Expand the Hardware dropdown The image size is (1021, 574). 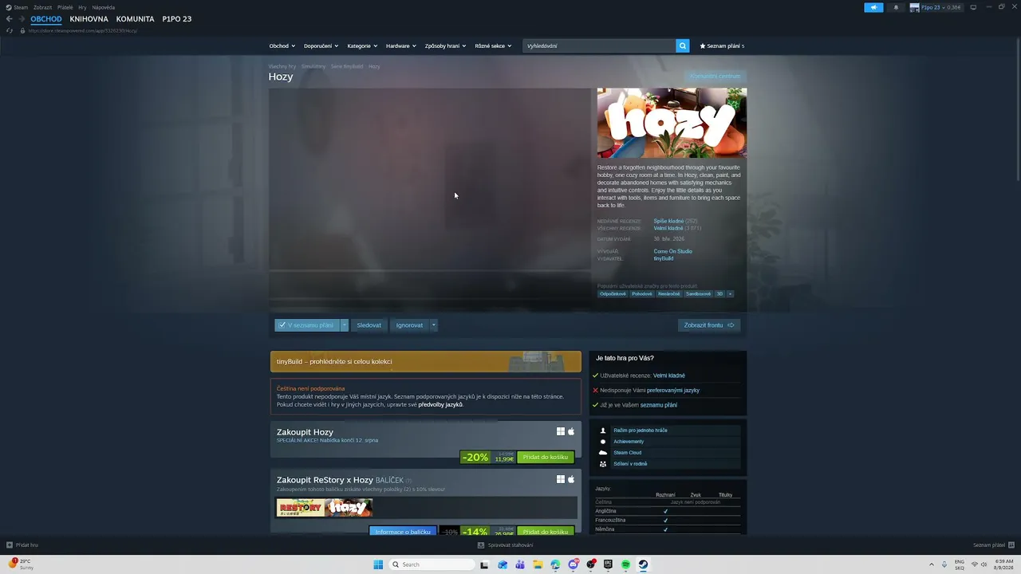(402, 45)
